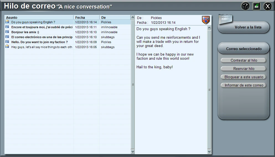Click sender name Pickles in message header
The image size is (275, 157).
point(156,18)
